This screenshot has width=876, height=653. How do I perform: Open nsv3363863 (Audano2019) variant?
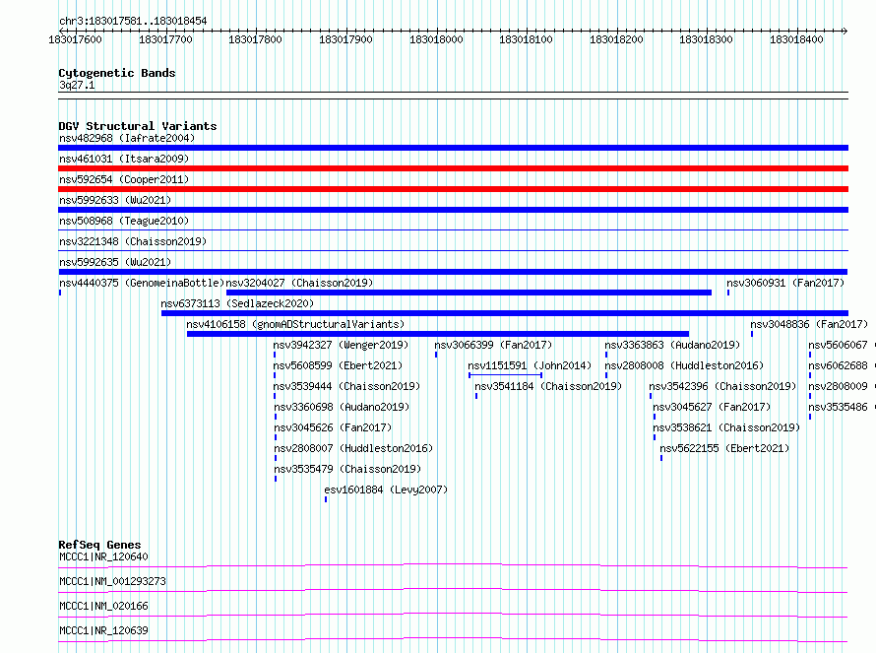click(x=672, y=345)
